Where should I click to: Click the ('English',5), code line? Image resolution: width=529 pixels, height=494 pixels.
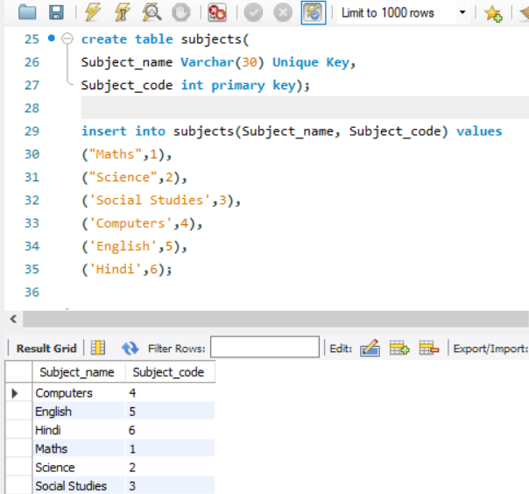(134, 246)
